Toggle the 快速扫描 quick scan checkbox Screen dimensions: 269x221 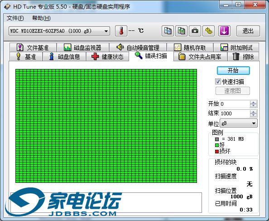218,82
